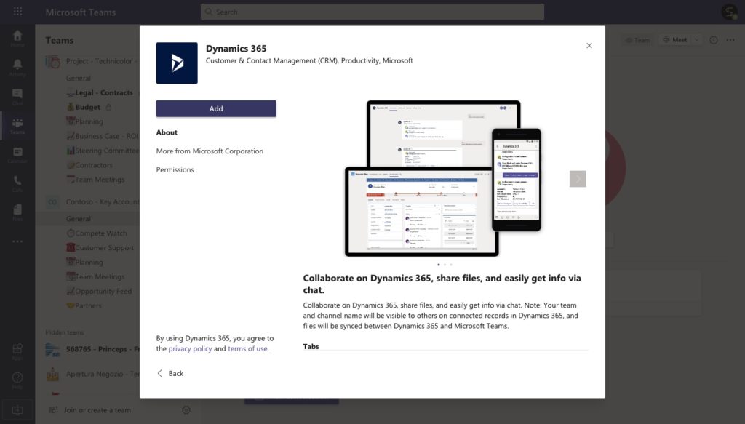Show more apps ellipsis in left rail
Viewport: 745px width, 424px height.
click(x=17, y=241)
